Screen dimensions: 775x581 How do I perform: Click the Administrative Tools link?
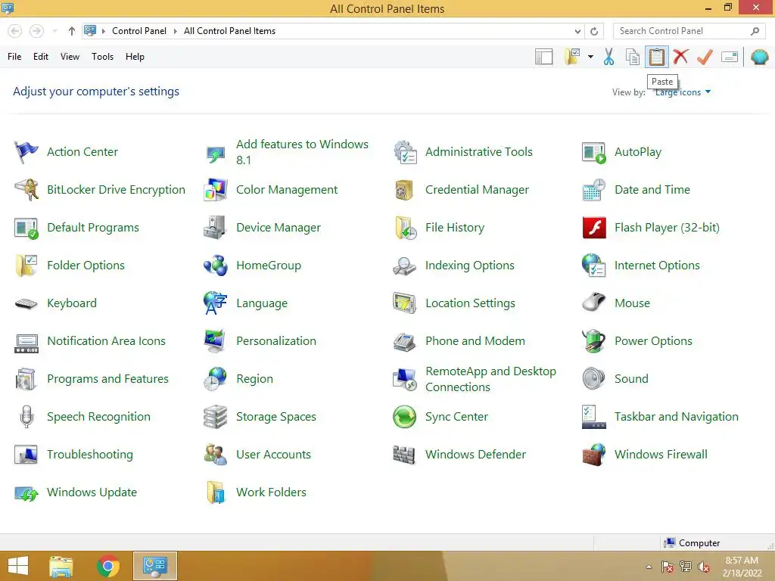point(479,151)
